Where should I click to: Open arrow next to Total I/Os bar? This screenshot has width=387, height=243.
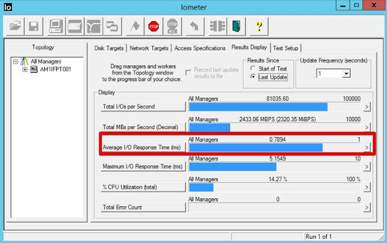tap(367, 107)
